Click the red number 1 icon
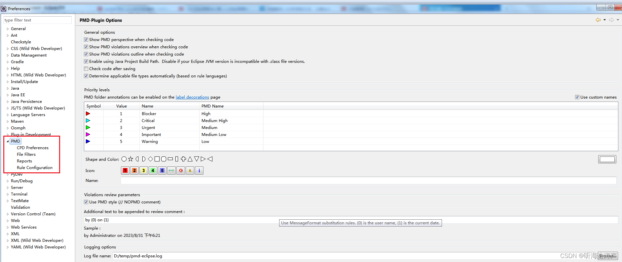This screenshot has width=622, height=262. pyautogui.click(x=125, y=170)
